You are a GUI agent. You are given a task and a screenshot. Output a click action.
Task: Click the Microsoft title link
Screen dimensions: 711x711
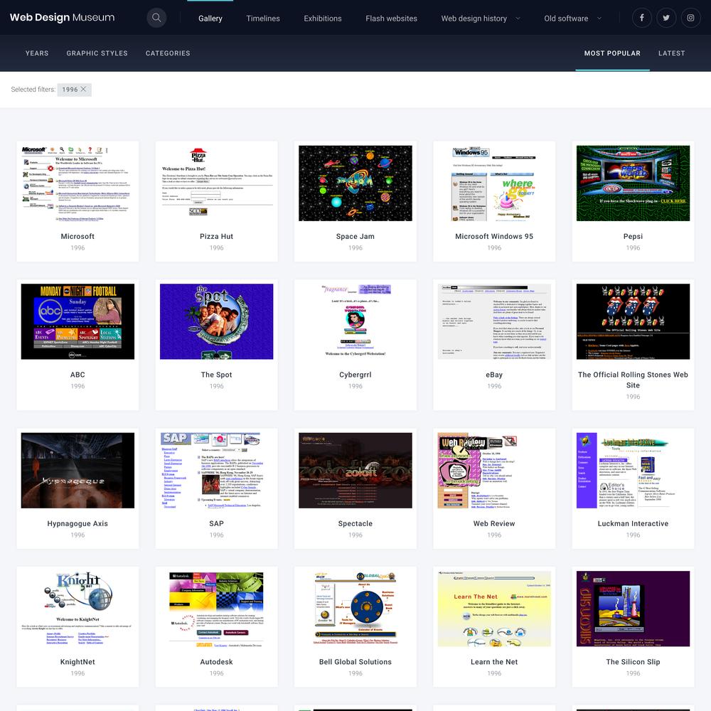77,236
